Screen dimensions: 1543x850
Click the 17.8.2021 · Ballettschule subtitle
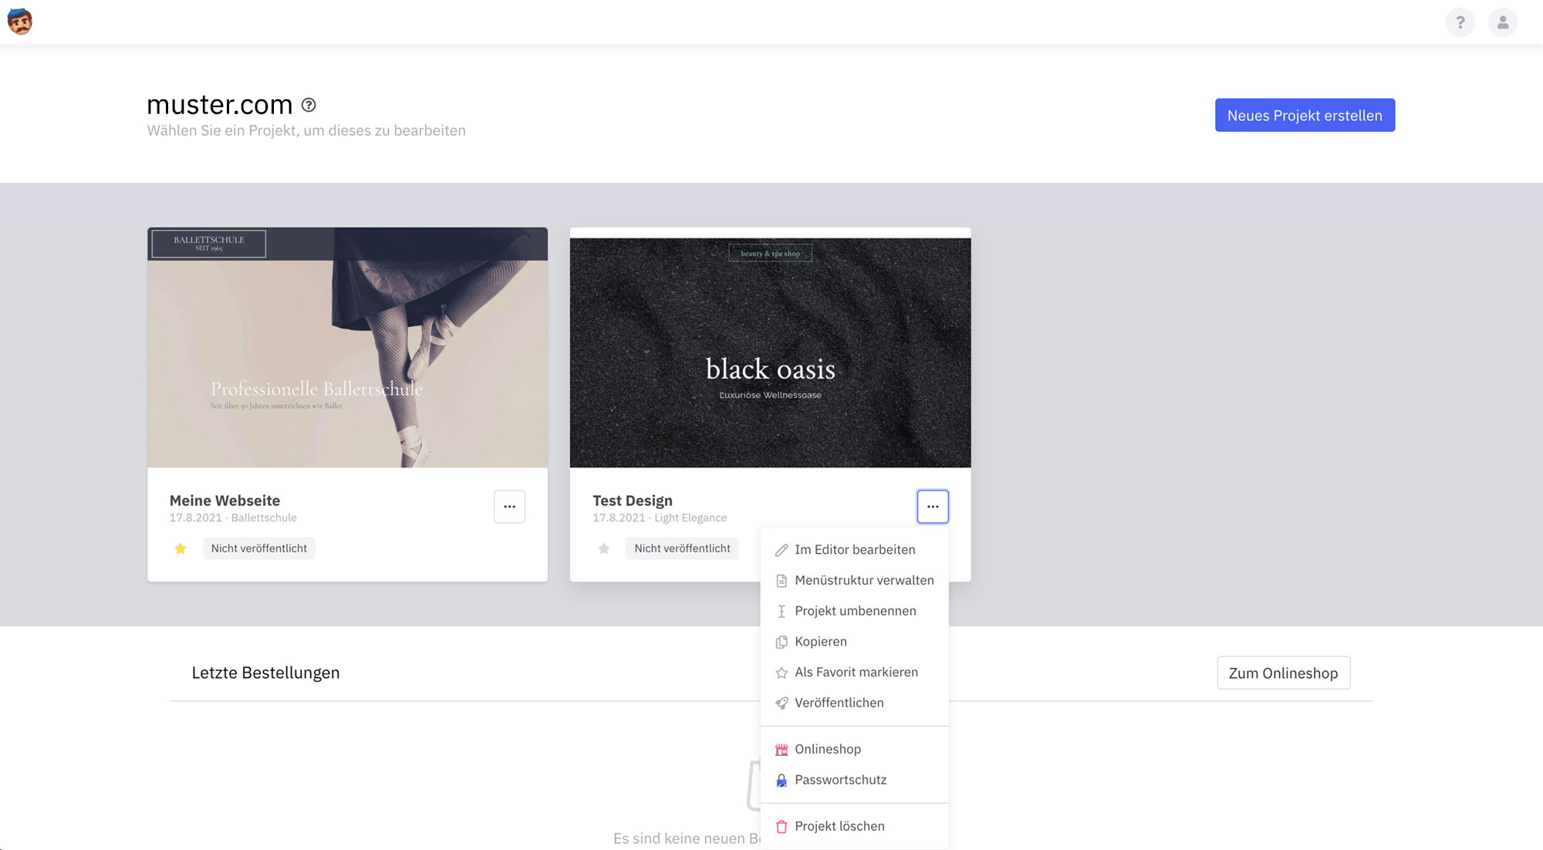click(233, 518)
